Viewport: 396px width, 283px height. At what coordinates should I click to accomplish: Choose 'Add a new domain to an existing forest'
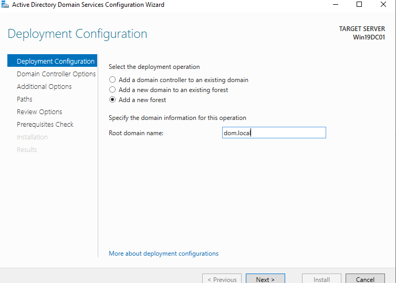coord(112,90)
